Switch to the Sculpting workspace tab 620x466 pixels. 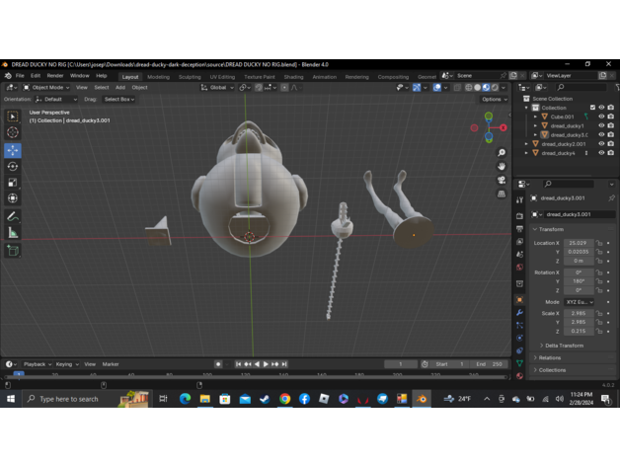(190, 76)
